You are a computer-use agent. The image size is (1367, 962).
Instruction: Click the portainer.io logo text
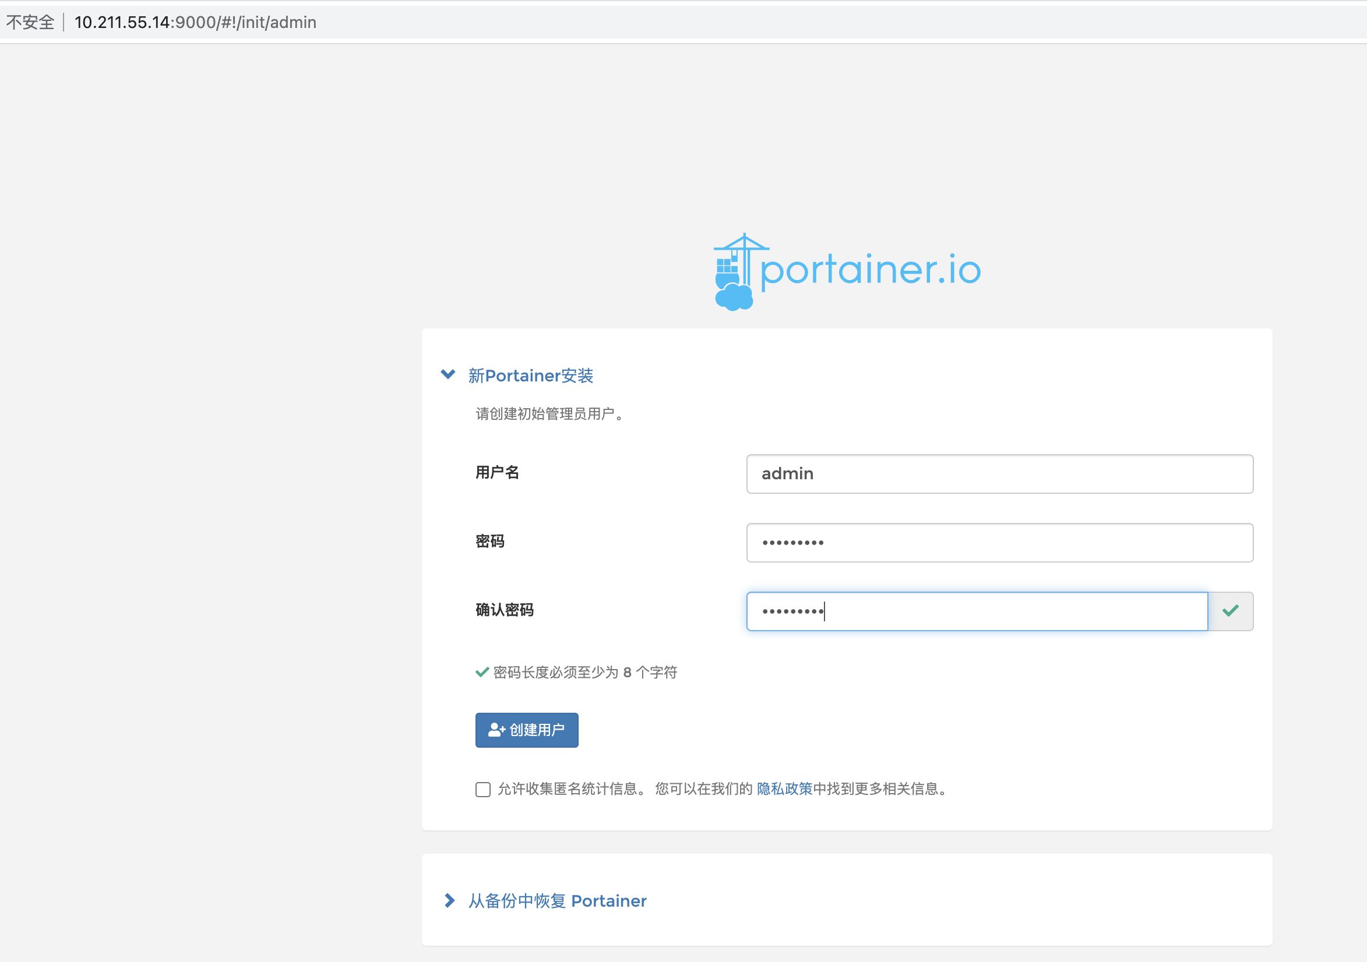point(870,270)
